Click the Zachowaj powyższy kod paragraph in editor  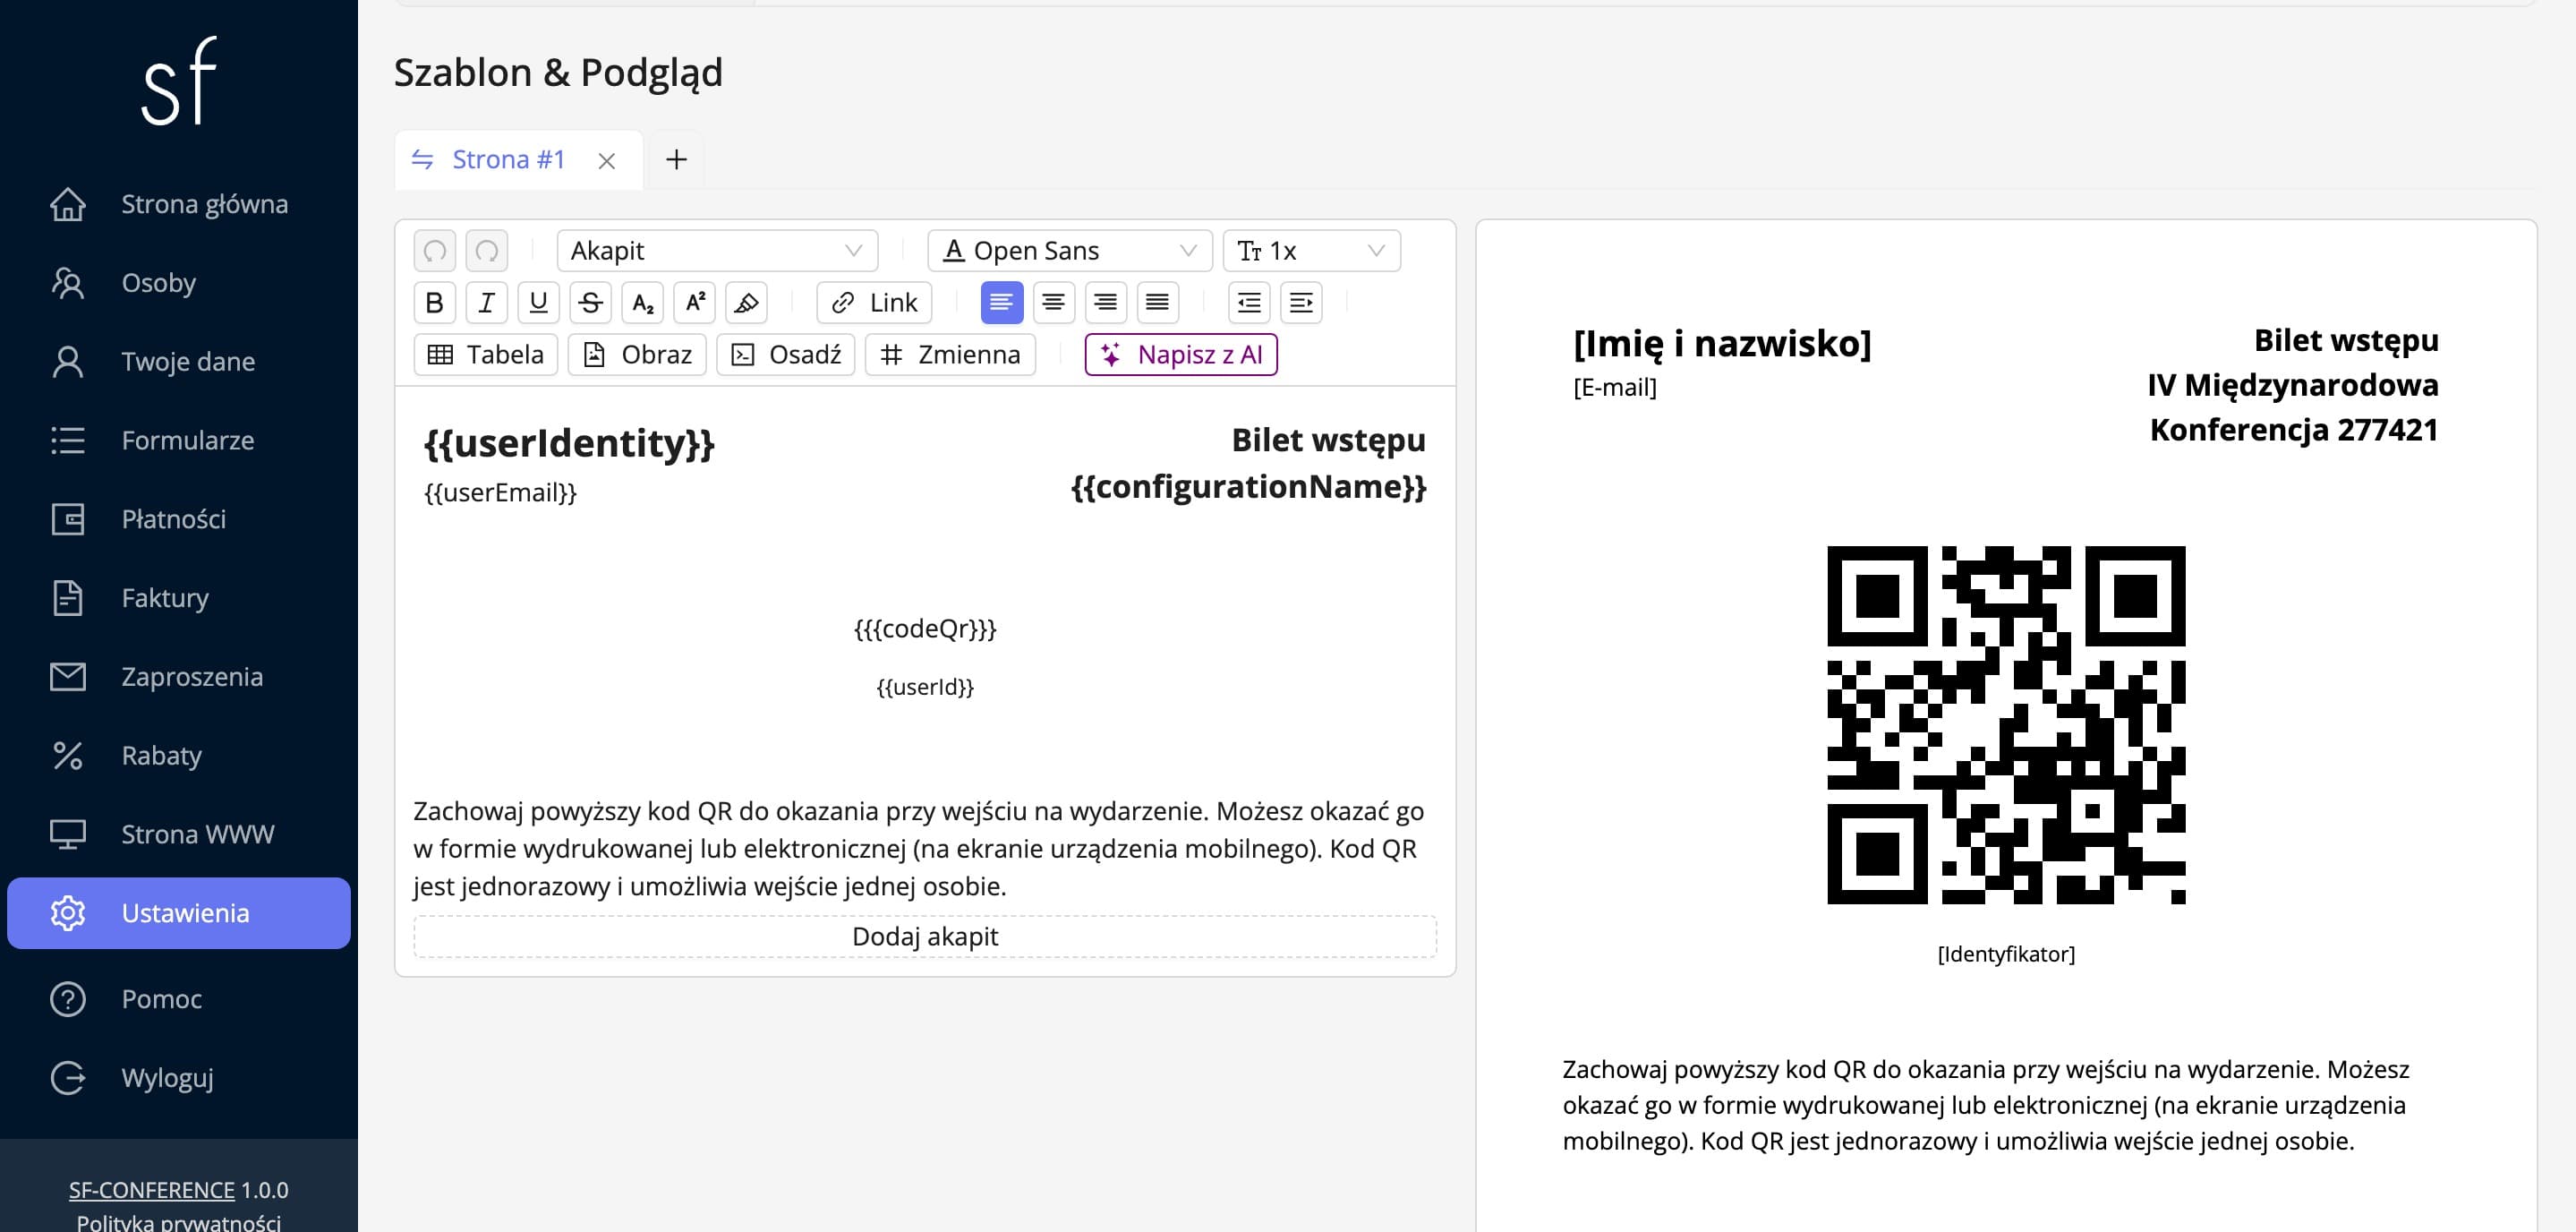pos(919,848)
